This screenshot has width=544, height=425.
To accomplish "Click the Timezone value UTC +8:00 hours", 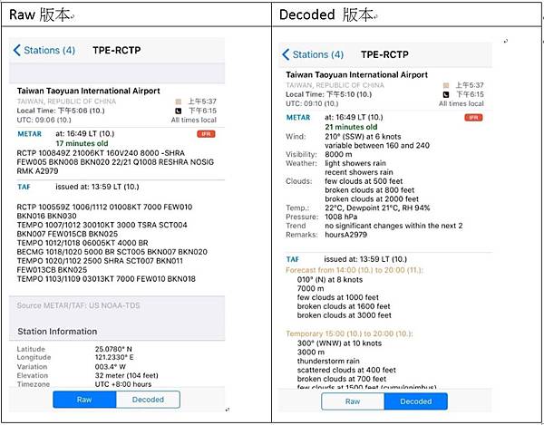I will coord(123,384).
